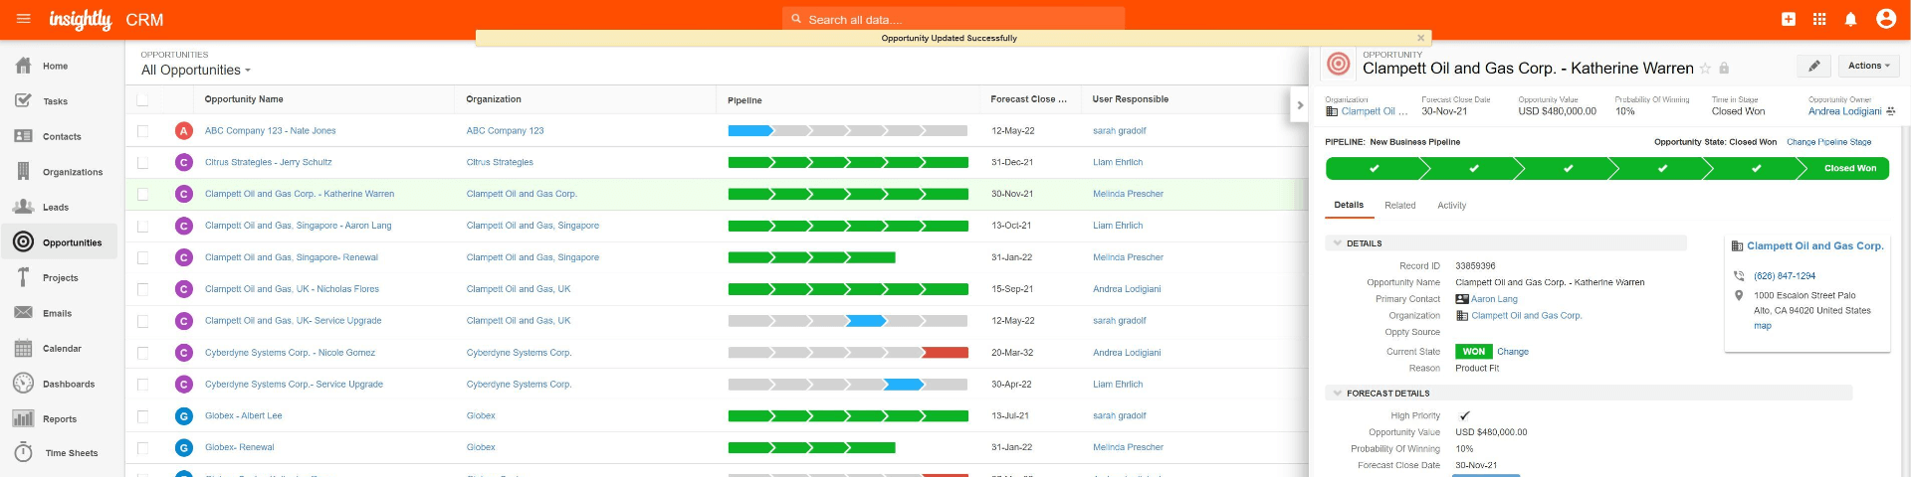Image resolution: width=1911 pixels, height=477 pixels.
Task: Select the Singapore- Renewal row checkbox
Action: (x=142, y=257)
